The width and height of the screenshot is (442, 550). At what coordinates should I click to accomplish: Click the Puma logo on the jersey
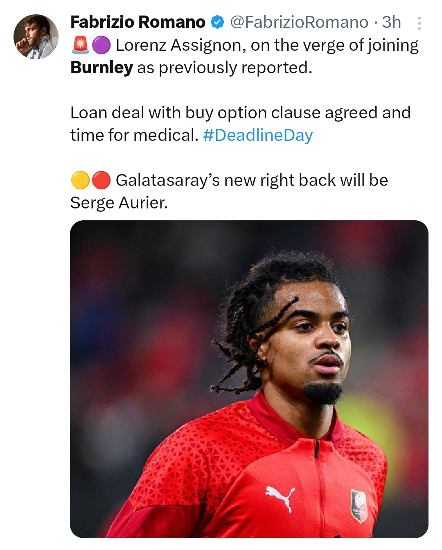[x=281, y=497]
